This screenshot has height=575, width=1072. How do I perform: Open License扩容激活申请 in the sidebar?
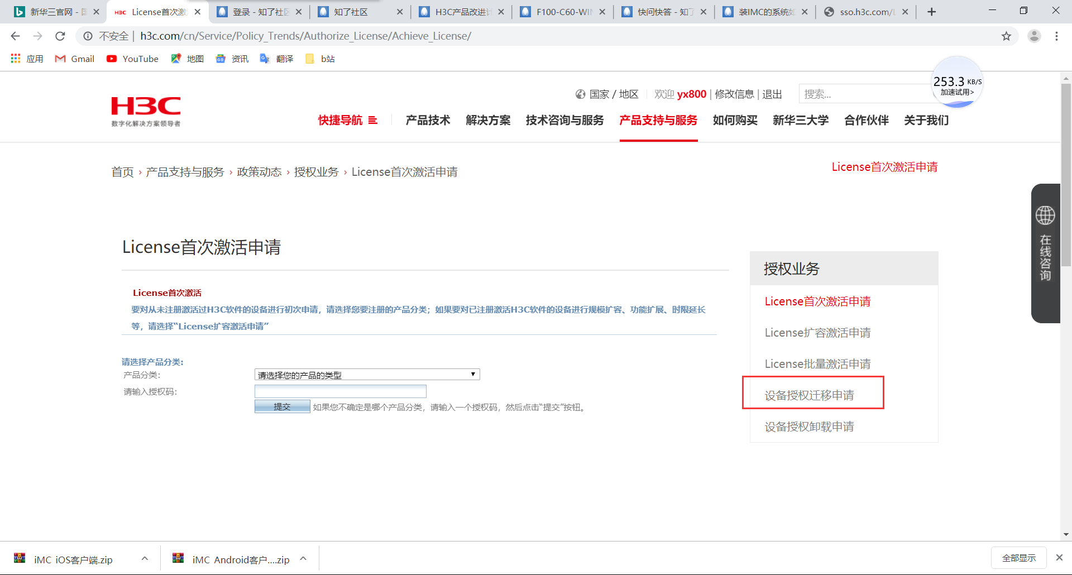point(817,333)
